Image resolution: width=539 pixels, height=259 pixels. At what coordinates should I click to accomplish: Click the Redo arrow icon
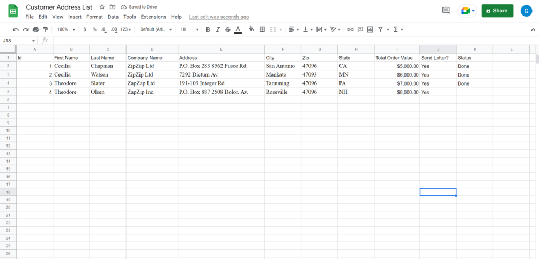tap(25, 29)
